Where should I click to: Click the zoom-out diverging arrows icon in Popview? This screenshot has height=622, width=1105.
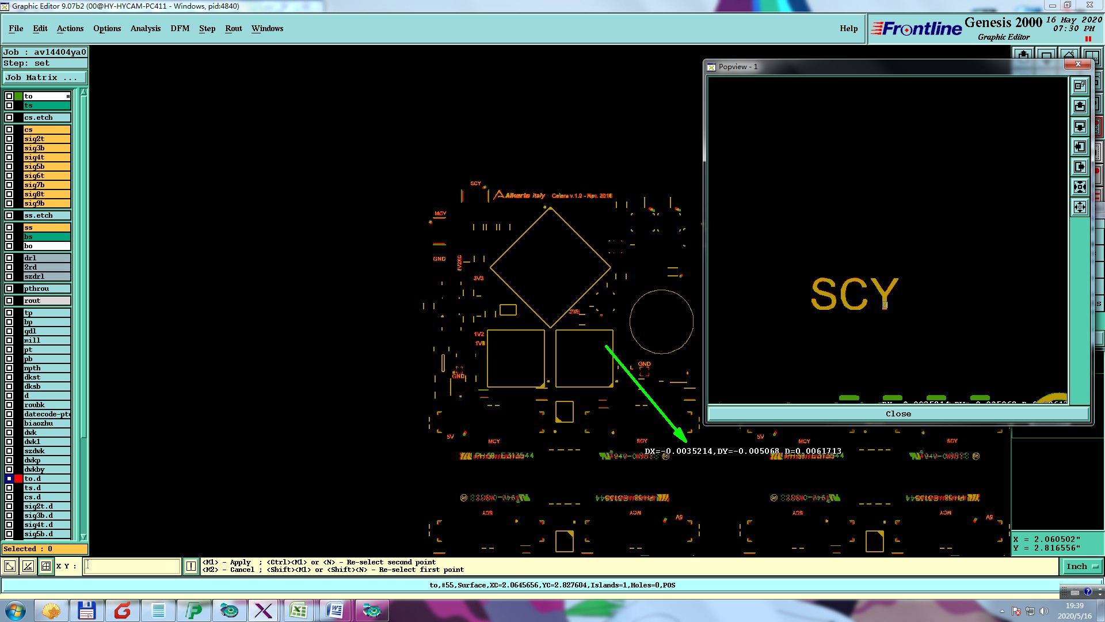[1080, 207]
